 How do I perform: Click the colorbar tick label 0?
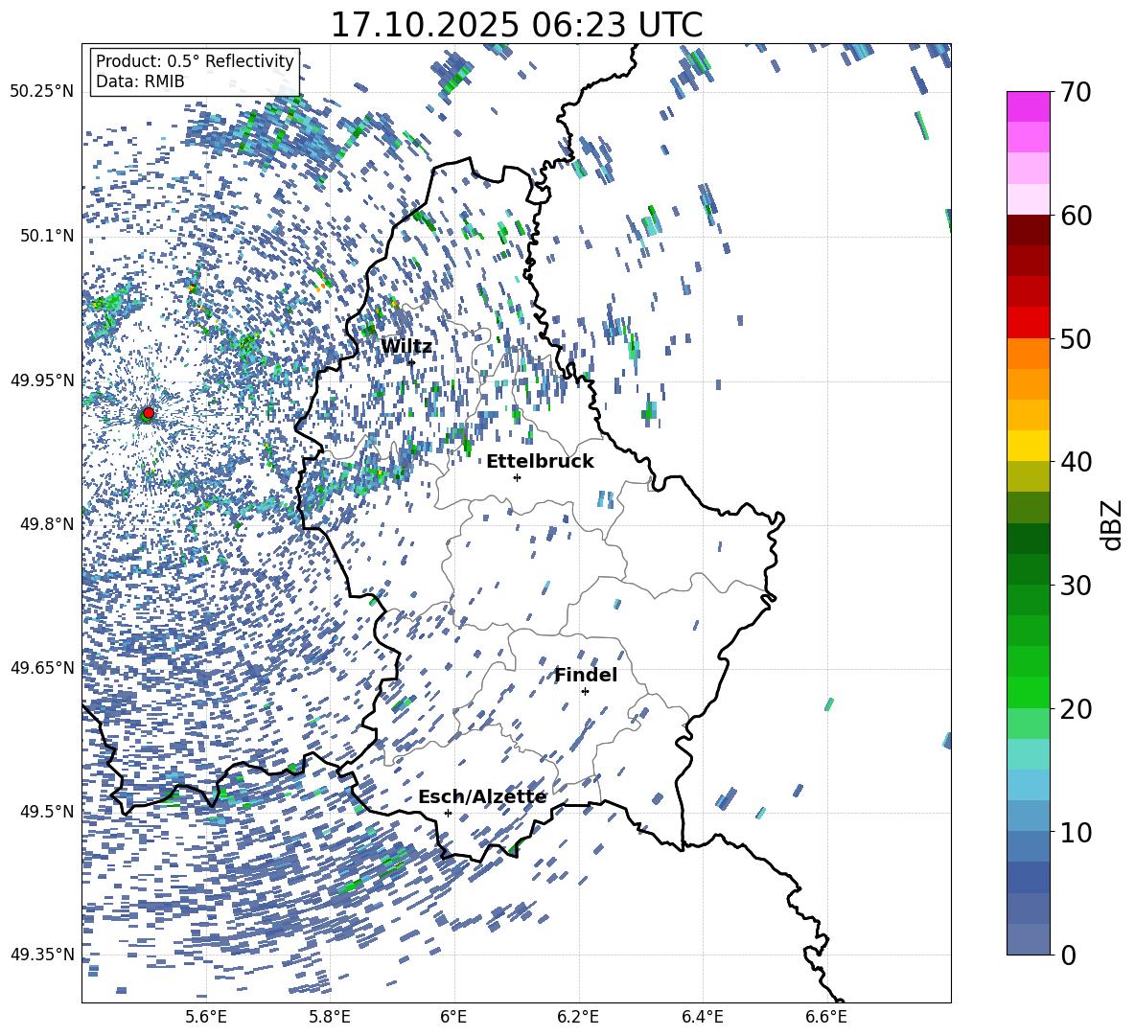(1068, 955)
